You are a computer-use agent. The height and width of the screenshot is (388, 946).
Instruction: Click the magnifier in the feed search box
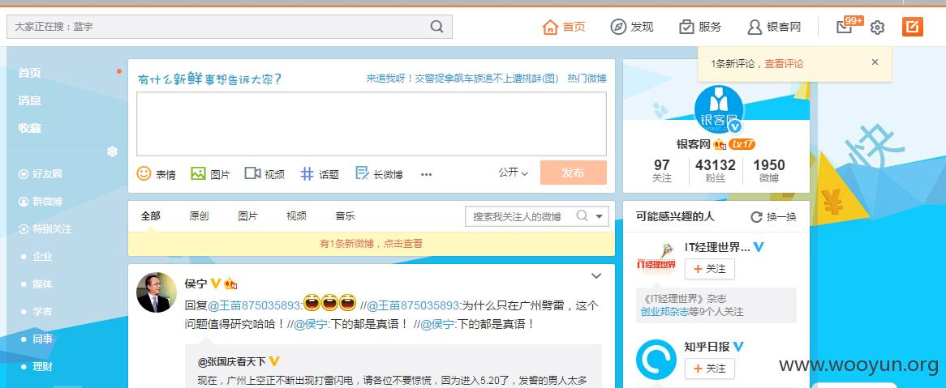[x=583, y=215]
